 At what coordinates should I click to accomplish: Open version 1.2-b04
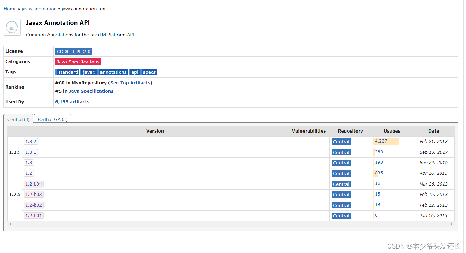[34, 184]
